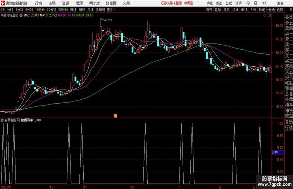This screenshot has width=293, height=189.
Task: Click the 自动 auto label in sidebar
Action: click(289, 122)
